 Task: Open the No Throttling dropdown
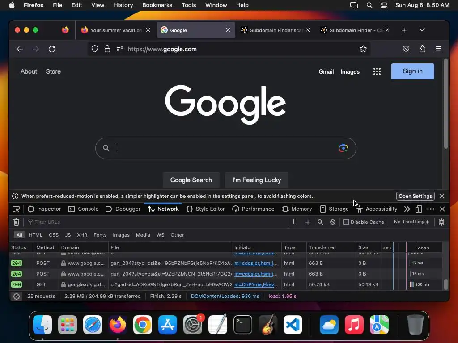411,222
